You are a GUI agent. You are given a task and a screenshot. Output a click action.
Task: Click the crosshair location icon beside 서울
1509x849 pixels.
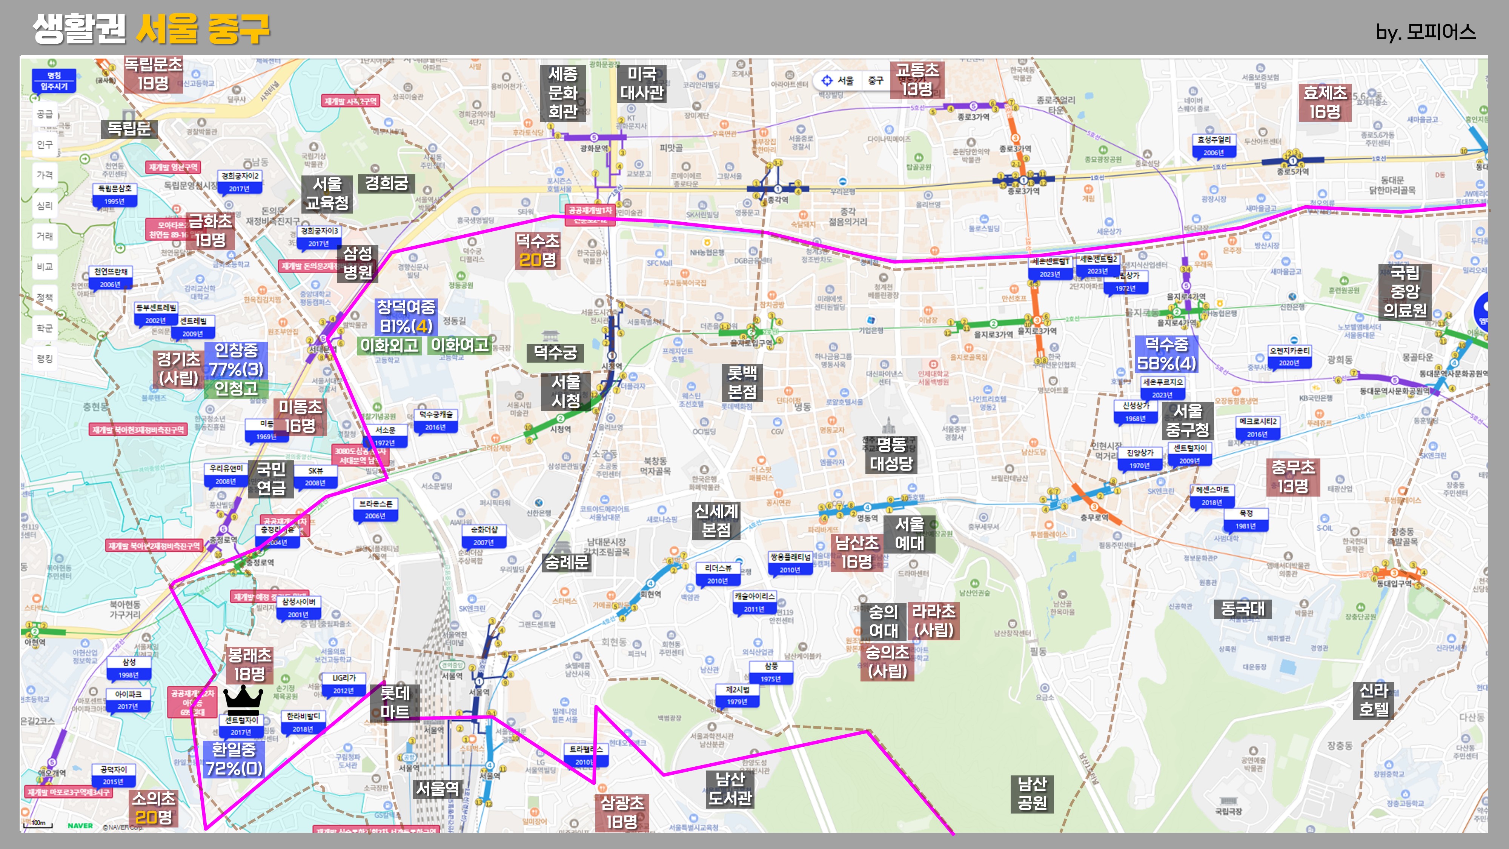coord(827,80)
